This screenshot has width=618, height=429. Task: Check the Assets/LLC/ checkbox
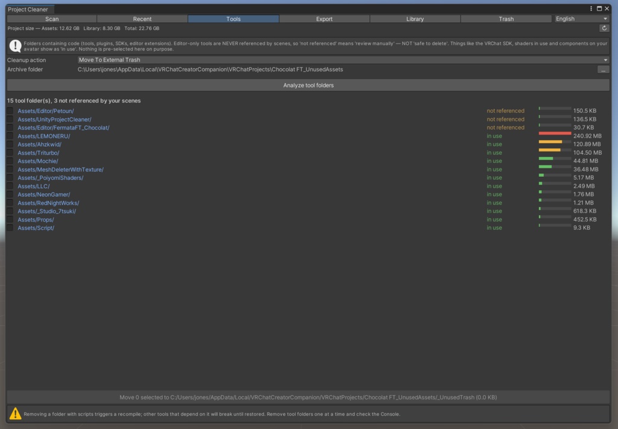pyautogui.click(x=10, y=186)
